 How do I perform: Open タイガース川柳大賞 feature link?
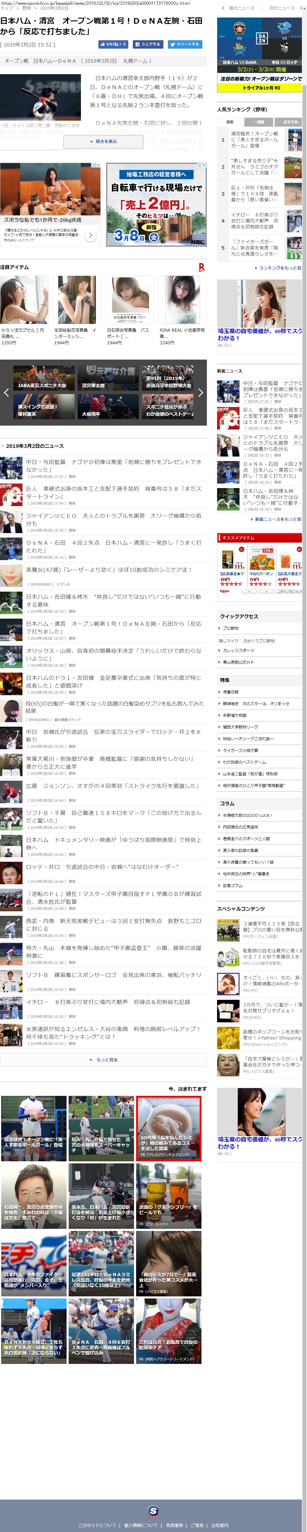241,750
